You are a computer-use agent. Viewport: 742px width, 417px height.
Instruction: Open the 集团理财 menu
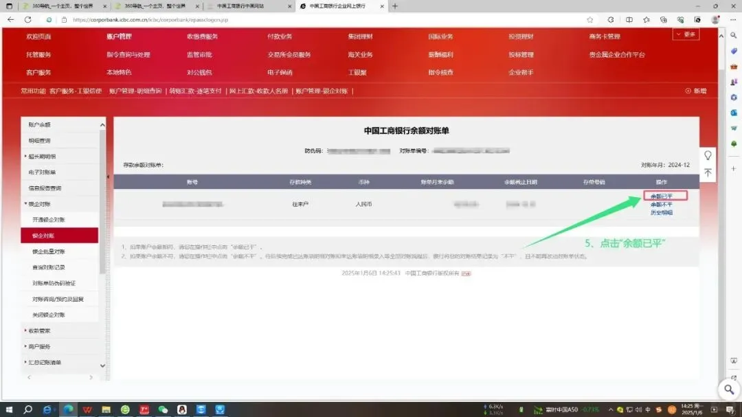pos(360,36)
